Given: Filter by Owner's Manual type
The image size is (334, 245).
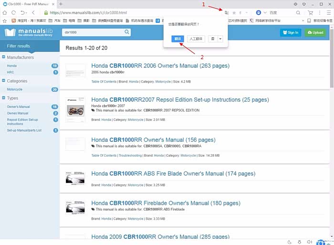Looking at the screenshot, I should (x=18, y=107).
